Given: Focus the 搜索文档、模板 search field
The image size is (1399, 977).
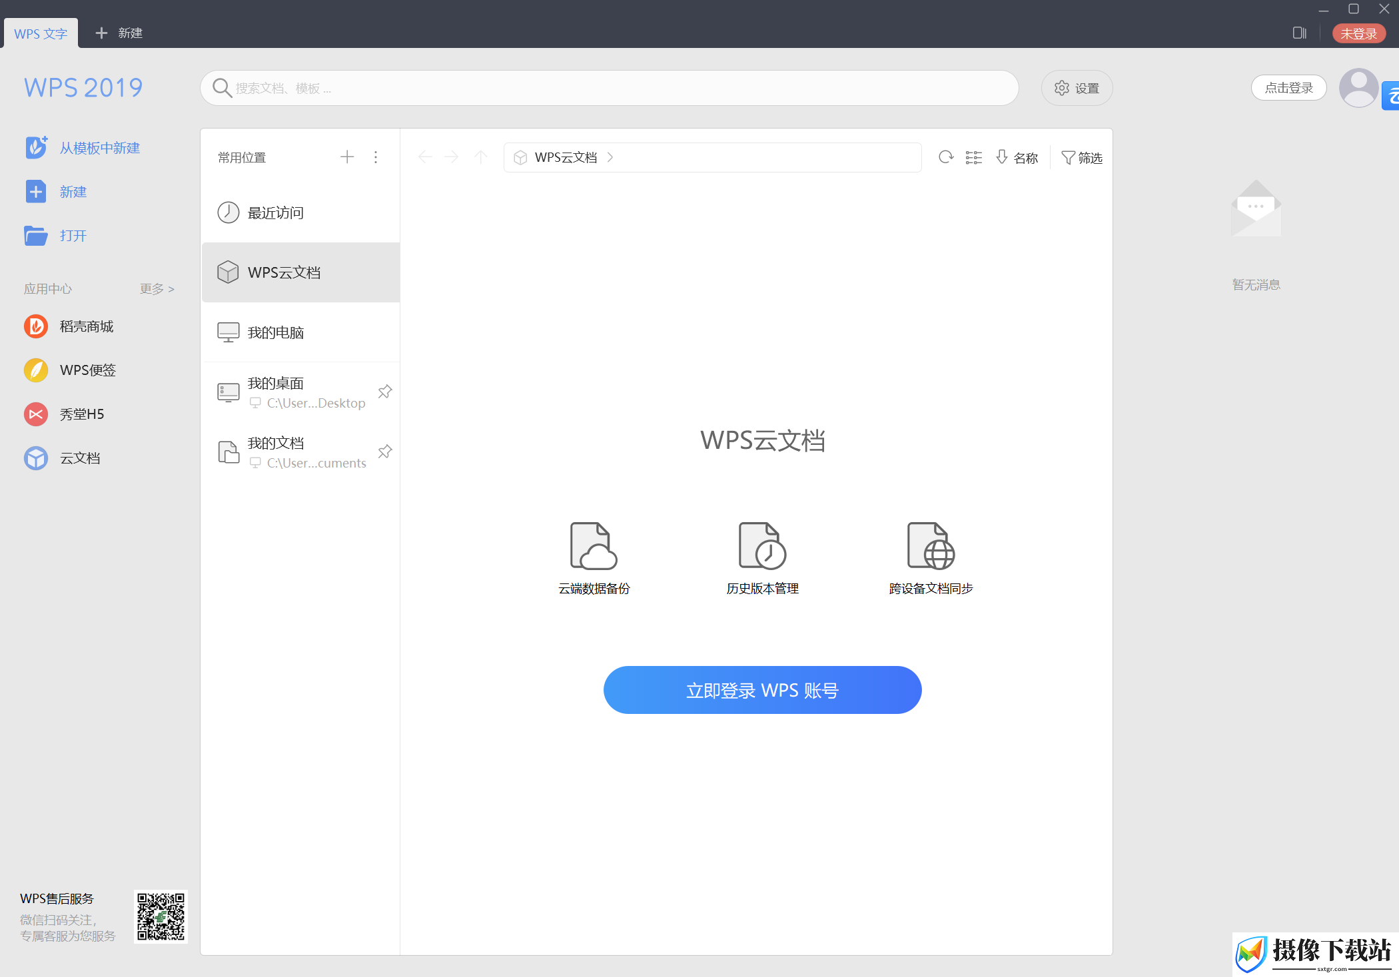Looking at the screenshot, I should click(609, 88).
